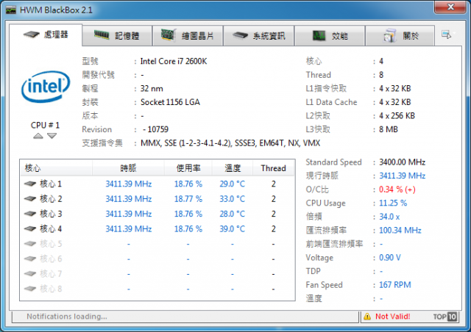Image resolution: width=471 pixels, height=332 pixels.
Task: Click the 核心 4 chip icon
Action: tap(30, 228)
